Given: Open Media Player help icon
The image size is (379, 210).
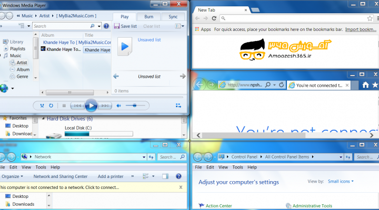Looking at the screenshot, I should 106,26.
